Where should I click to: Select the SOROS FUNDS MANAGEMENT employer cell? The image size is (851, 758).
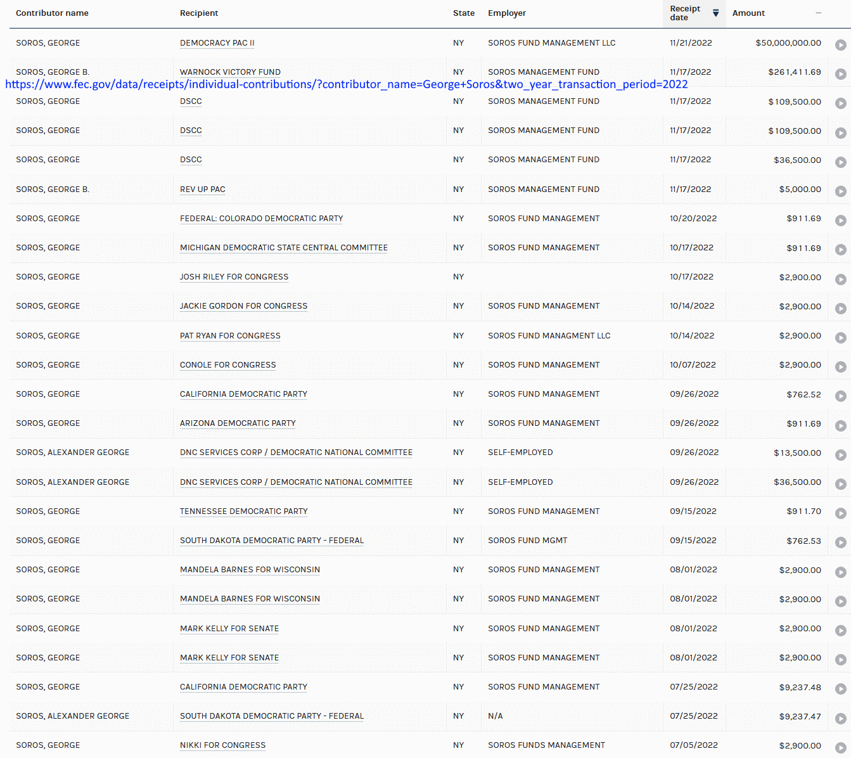[x=546, y=745]
